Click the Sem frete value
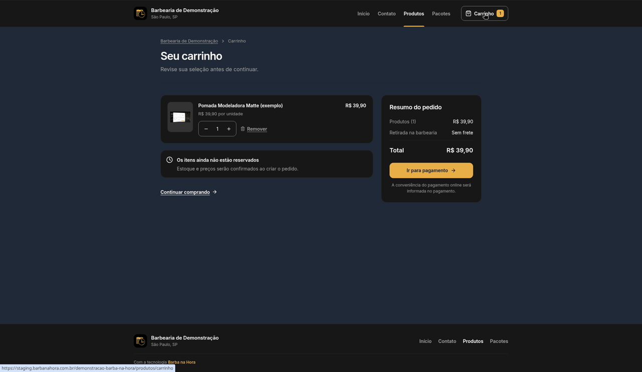642x372 pixels. pyautogui.click(x=462, y=133)
